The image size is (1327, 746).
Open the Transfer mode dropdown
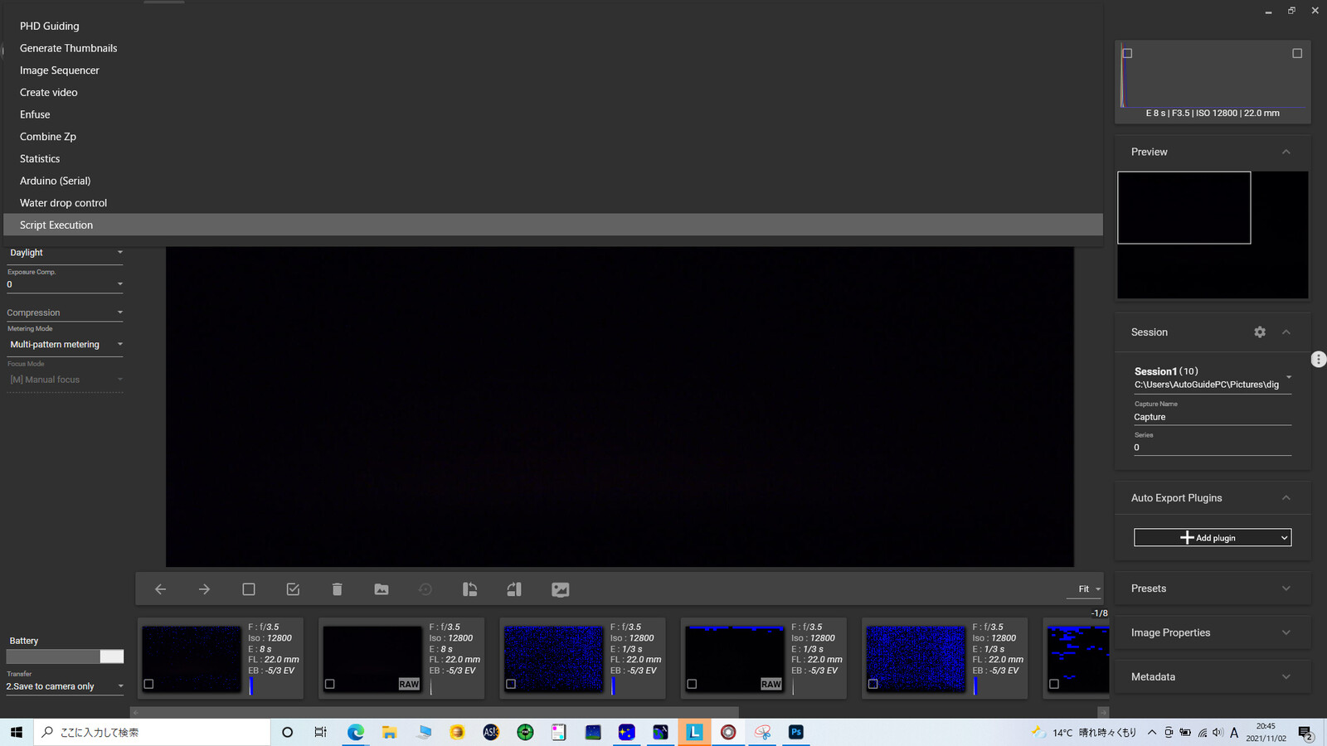point(65,686)
